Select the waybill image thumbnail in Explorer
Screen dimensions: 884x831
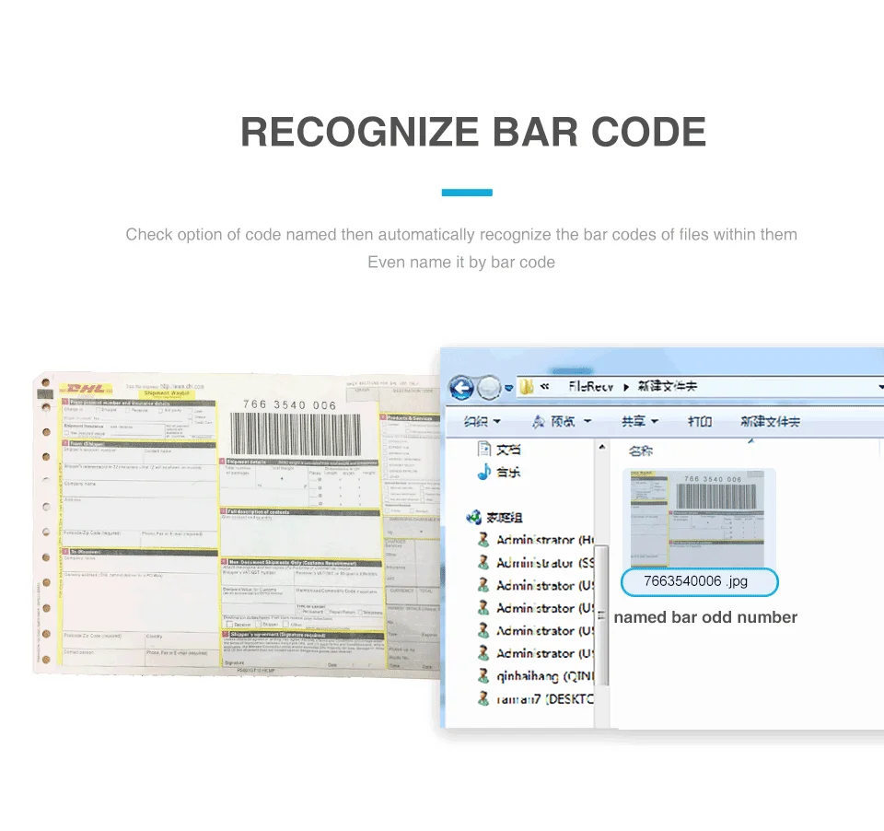[697, 518]
